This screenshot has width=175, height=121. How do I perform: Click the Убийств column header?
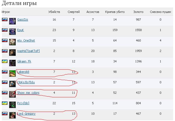54,12
